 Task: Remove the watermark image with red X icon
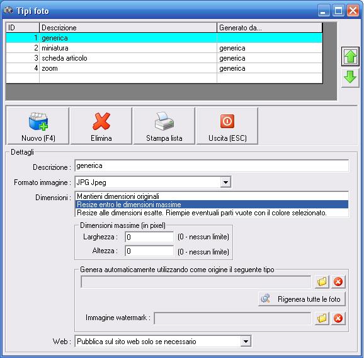tap(338, 318)
